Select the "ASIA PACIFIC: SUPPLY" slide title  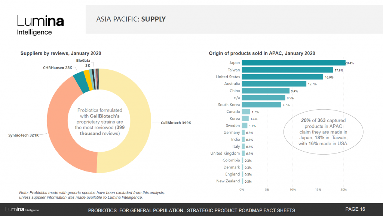pyautogui.click(x=131, y=19)
